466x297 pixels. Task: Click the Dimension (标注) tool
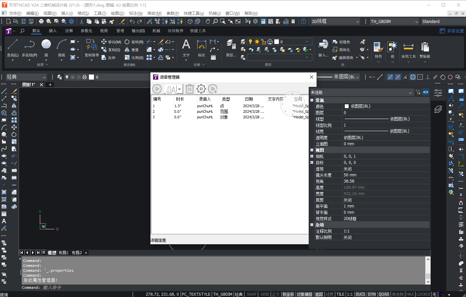point(201,48)
